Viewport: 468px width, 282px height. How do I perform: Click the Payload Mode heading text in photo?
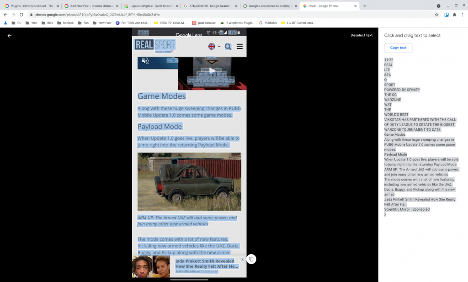[160, 127]
